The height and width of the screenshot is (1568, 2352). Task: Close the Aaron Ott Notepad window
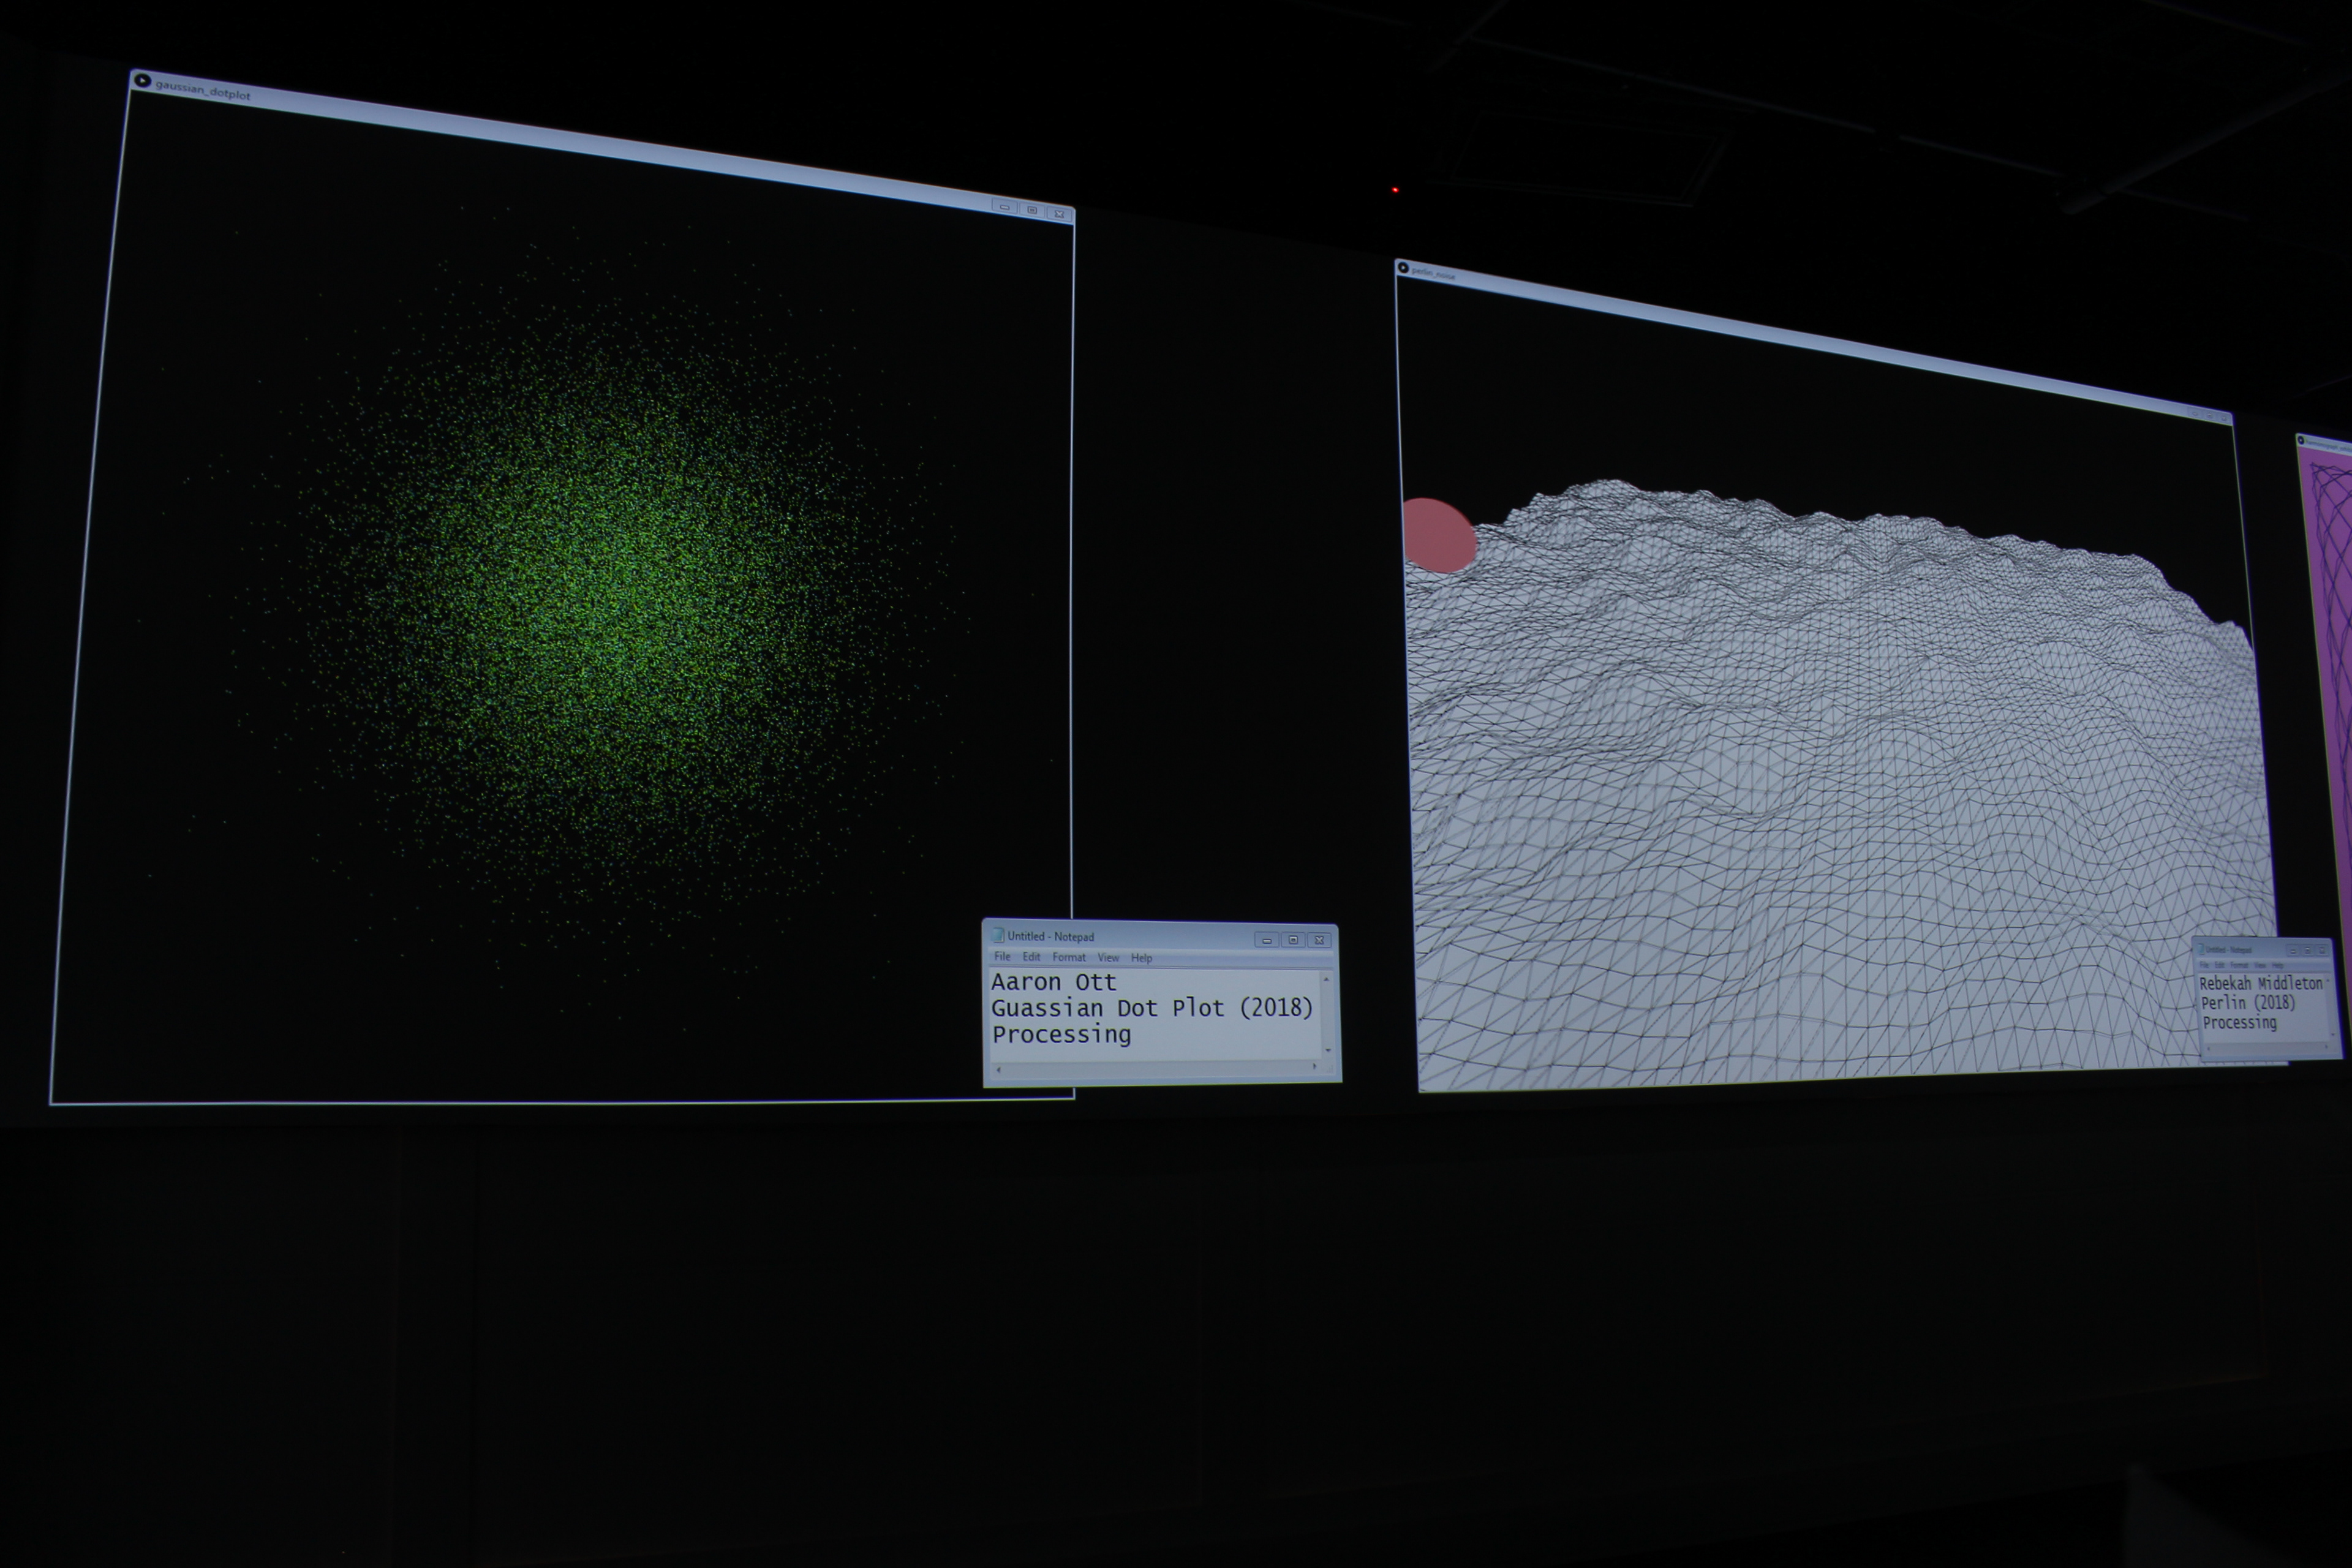click(x=1320, y=940)
